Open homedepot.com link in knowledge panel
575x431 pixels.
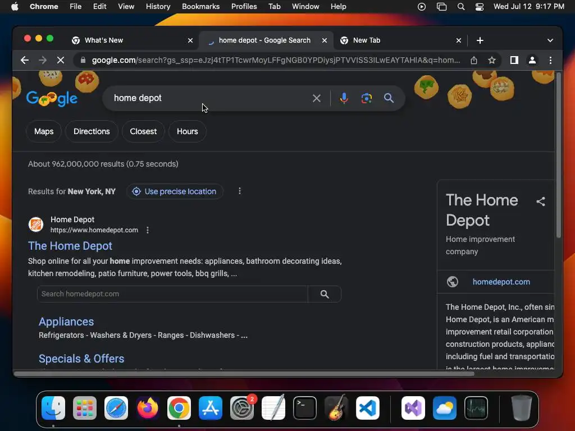pos(501,282)
